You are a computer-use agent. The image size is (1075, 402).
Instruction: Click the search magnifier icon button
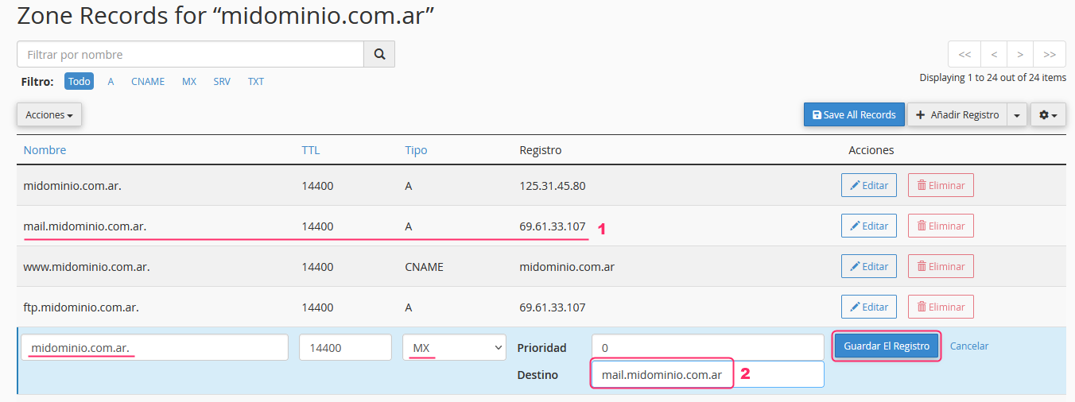tap(379, 55)
